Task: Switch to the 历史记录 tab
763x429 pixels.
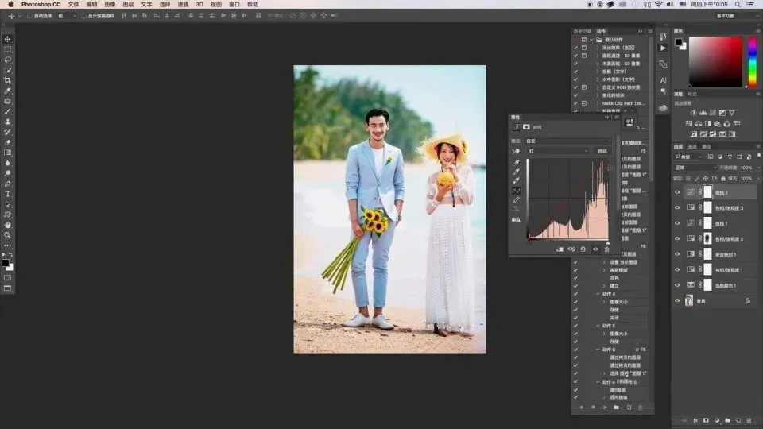Action: click(582, 32)
